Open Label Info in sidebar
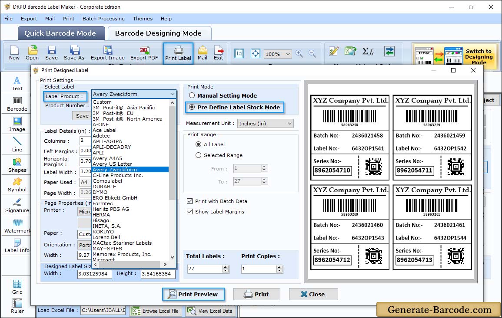This screenshot has width=502, height=318. tap(17, 246)
